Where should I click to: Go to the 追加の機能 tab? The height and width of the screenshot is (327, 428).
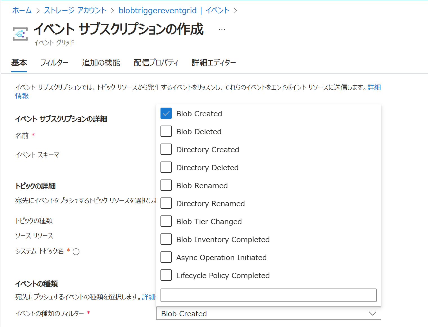coord(101,62)
